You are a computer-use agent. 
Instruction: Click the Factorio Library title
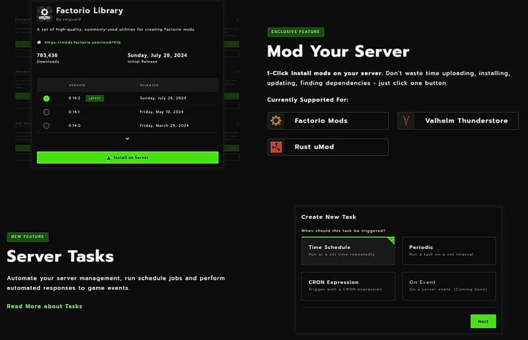pos(90,11)
